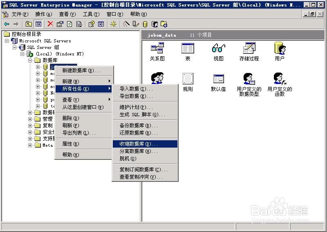Image resolution: width=327 pixels, height=232 pixels.
Task: Toggle the show/hide action pane icon
Action: (x=101, y=24)
